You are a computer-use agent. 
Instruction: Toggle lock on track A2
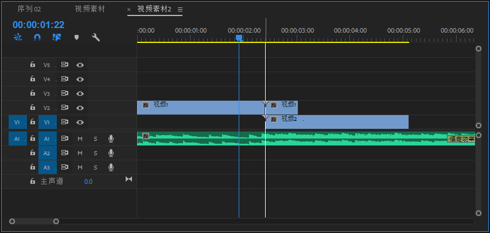tap(33, 153)
